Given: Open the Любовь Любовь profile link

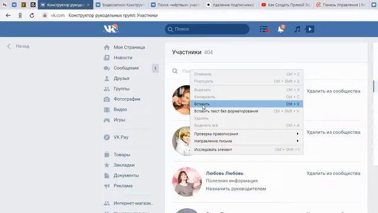Looking at the screenshot, I should [x=224, y=173].
